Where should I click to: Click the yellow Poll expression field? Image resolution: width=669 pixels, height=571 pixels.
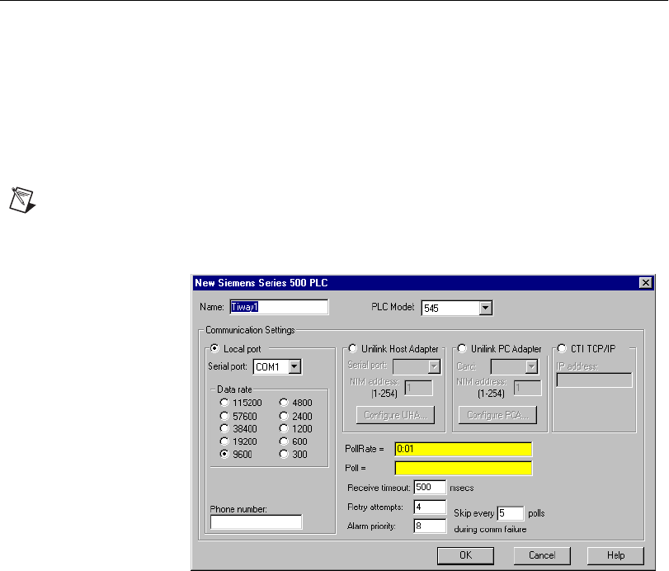coord(464,468)
